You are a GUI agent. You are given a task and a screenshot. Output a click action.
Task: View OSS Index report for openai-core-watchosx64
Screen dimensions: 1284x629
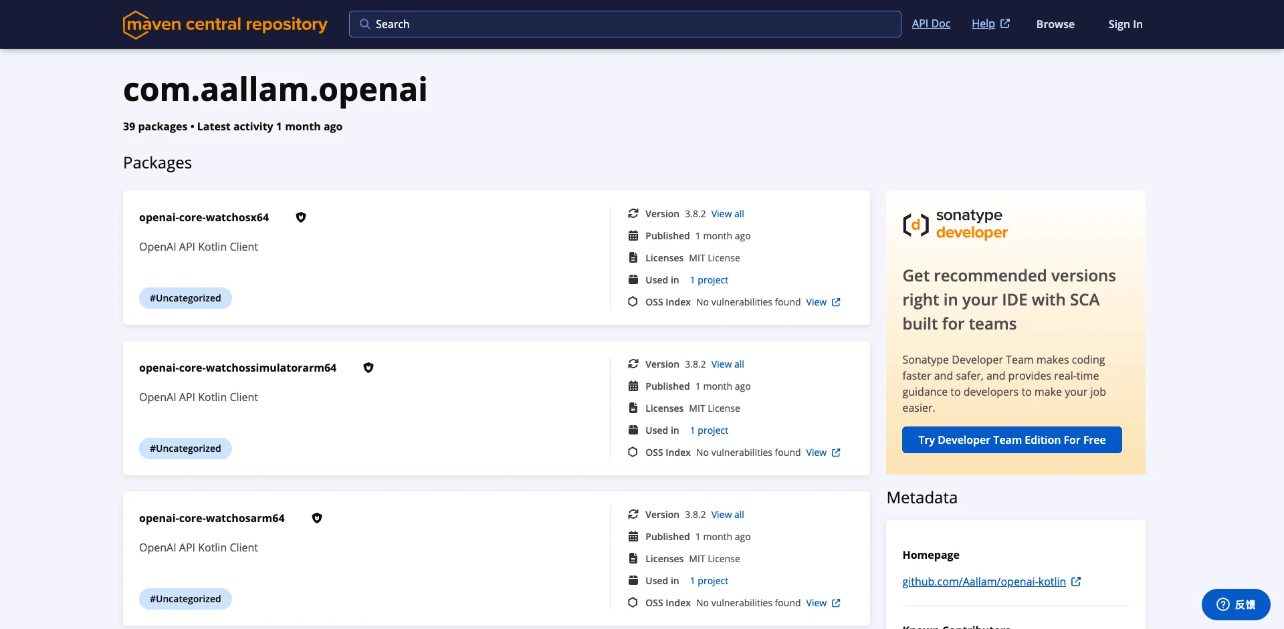(x=816, y=302)
